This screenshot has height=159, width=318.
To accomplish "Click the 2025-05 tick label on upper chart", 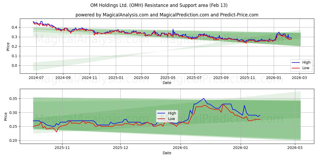I will (x=167, y=78).
